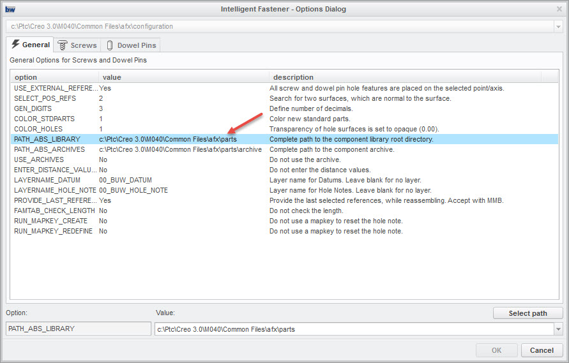Select the ENTER_DISTANCE_VALU... option row

[285, 170]
